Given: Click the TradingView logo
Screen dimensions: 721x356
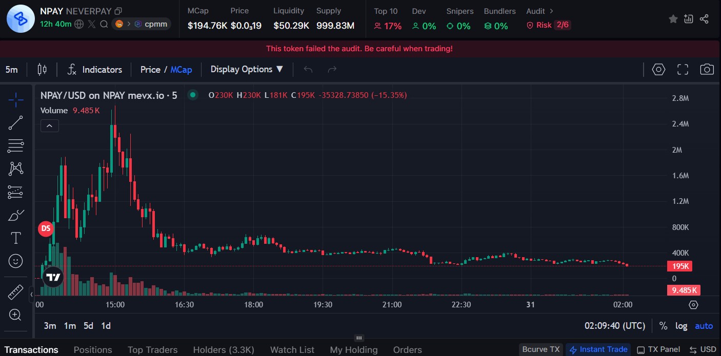Looking at the screenshot, I should 52,277.
